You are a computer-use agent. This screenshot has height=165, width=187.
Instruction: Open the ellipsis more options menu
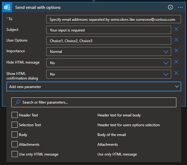click(x=180, y=7)
